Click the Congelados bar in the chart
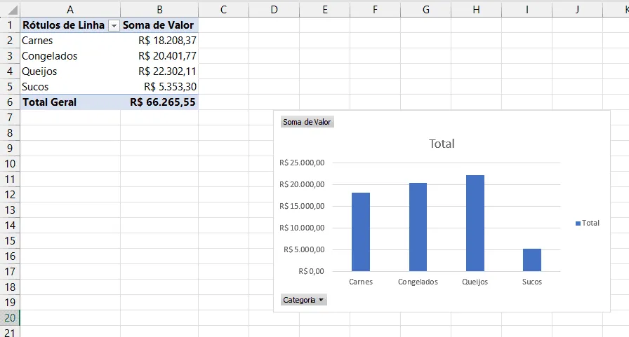The width and height of the screenshot is (629, 337). [418, 227]
